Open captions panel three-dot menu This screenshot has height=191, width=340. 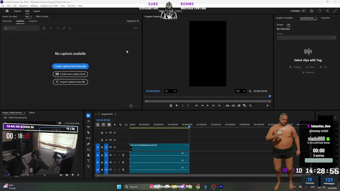pos(135,28)
